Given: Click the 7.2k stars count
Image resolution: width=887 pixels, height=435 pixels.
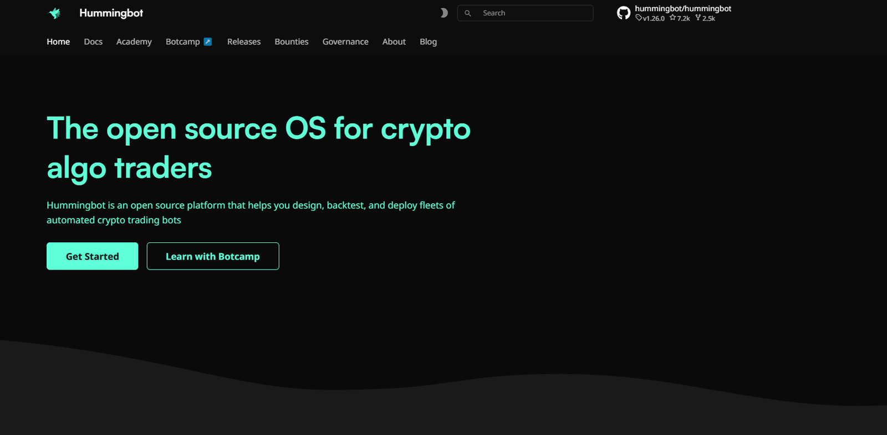Looking at the screenshot, I should point(680,18).
